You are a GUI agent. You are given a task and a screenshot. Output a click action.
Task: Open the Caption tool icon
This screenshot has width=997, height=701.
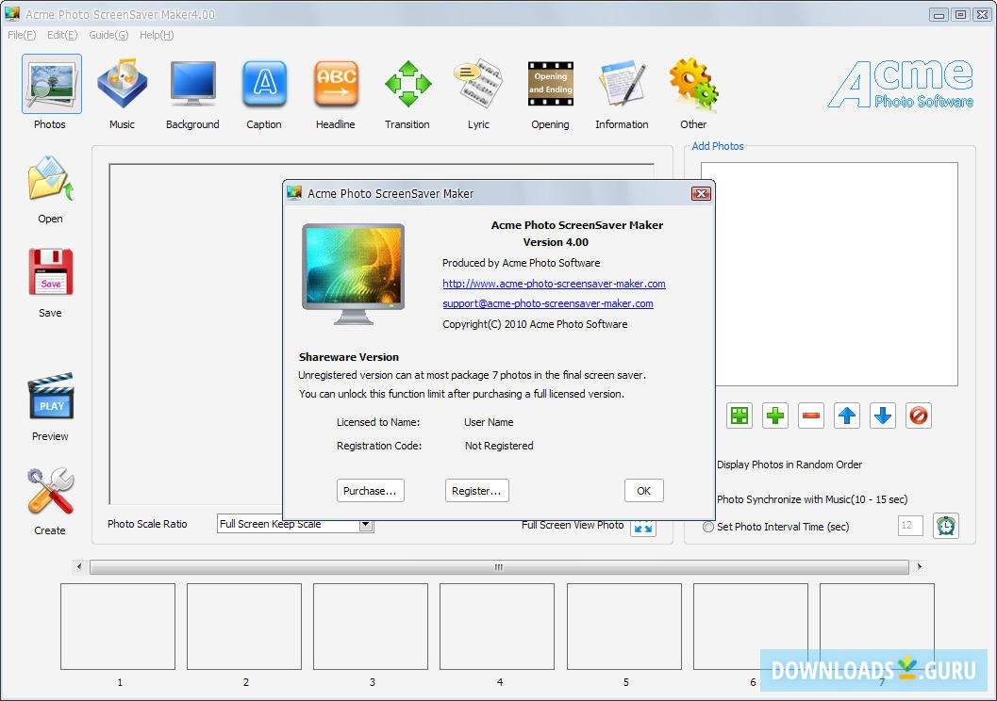click(264, 84)
